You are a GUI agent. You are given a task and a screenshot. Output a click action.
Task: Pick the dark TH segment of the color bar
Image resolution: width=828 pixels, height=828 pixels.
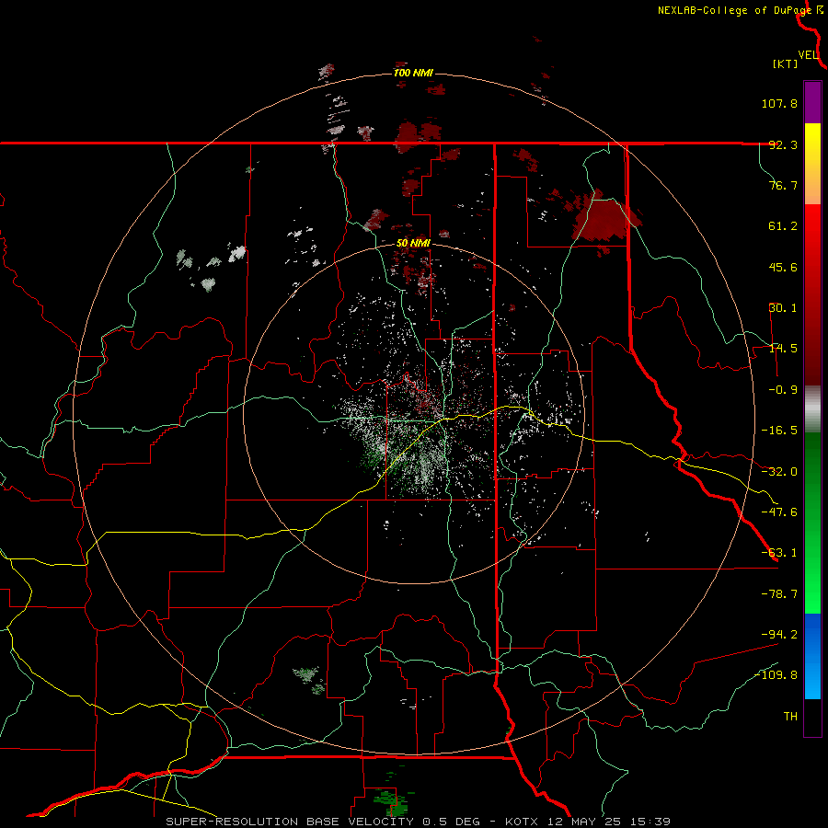coord(812,718)
